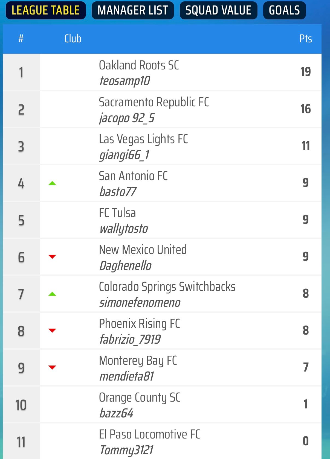Show the Squad Value tab
The width and height of the screenshot is (330, 459).
click(218, 10)
